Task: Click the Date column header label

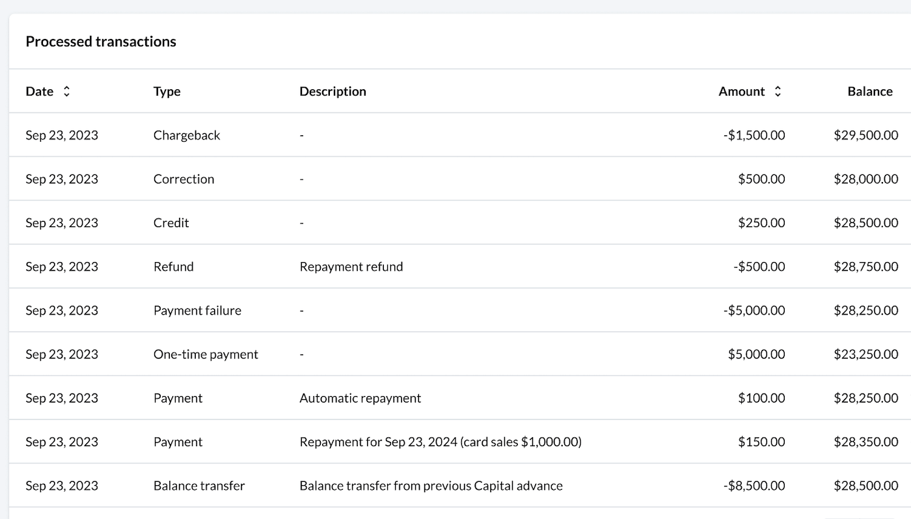Action: pyautogui.click(x=40, y=92)
